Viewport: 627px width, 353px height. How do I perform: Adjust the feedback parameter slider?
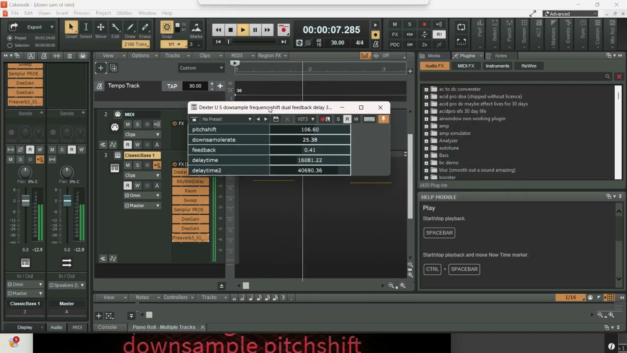coord(310,150)
